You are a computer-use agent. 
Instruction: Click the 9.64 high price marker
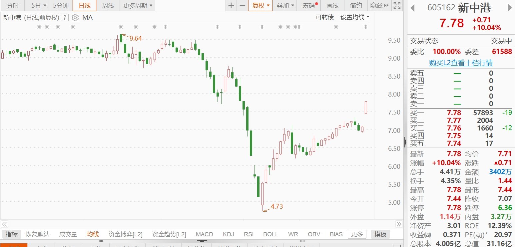click(x=136, y=38)
